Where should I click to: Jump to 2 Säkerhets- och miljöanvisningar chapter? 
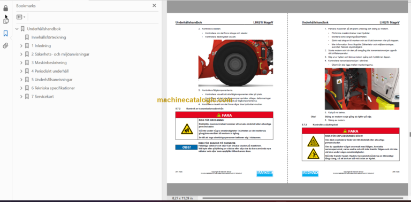click(60, 54)
